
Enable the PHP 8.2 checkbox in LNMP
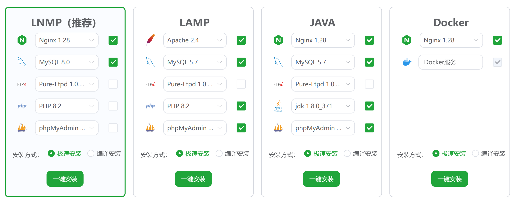click(113, 106)
